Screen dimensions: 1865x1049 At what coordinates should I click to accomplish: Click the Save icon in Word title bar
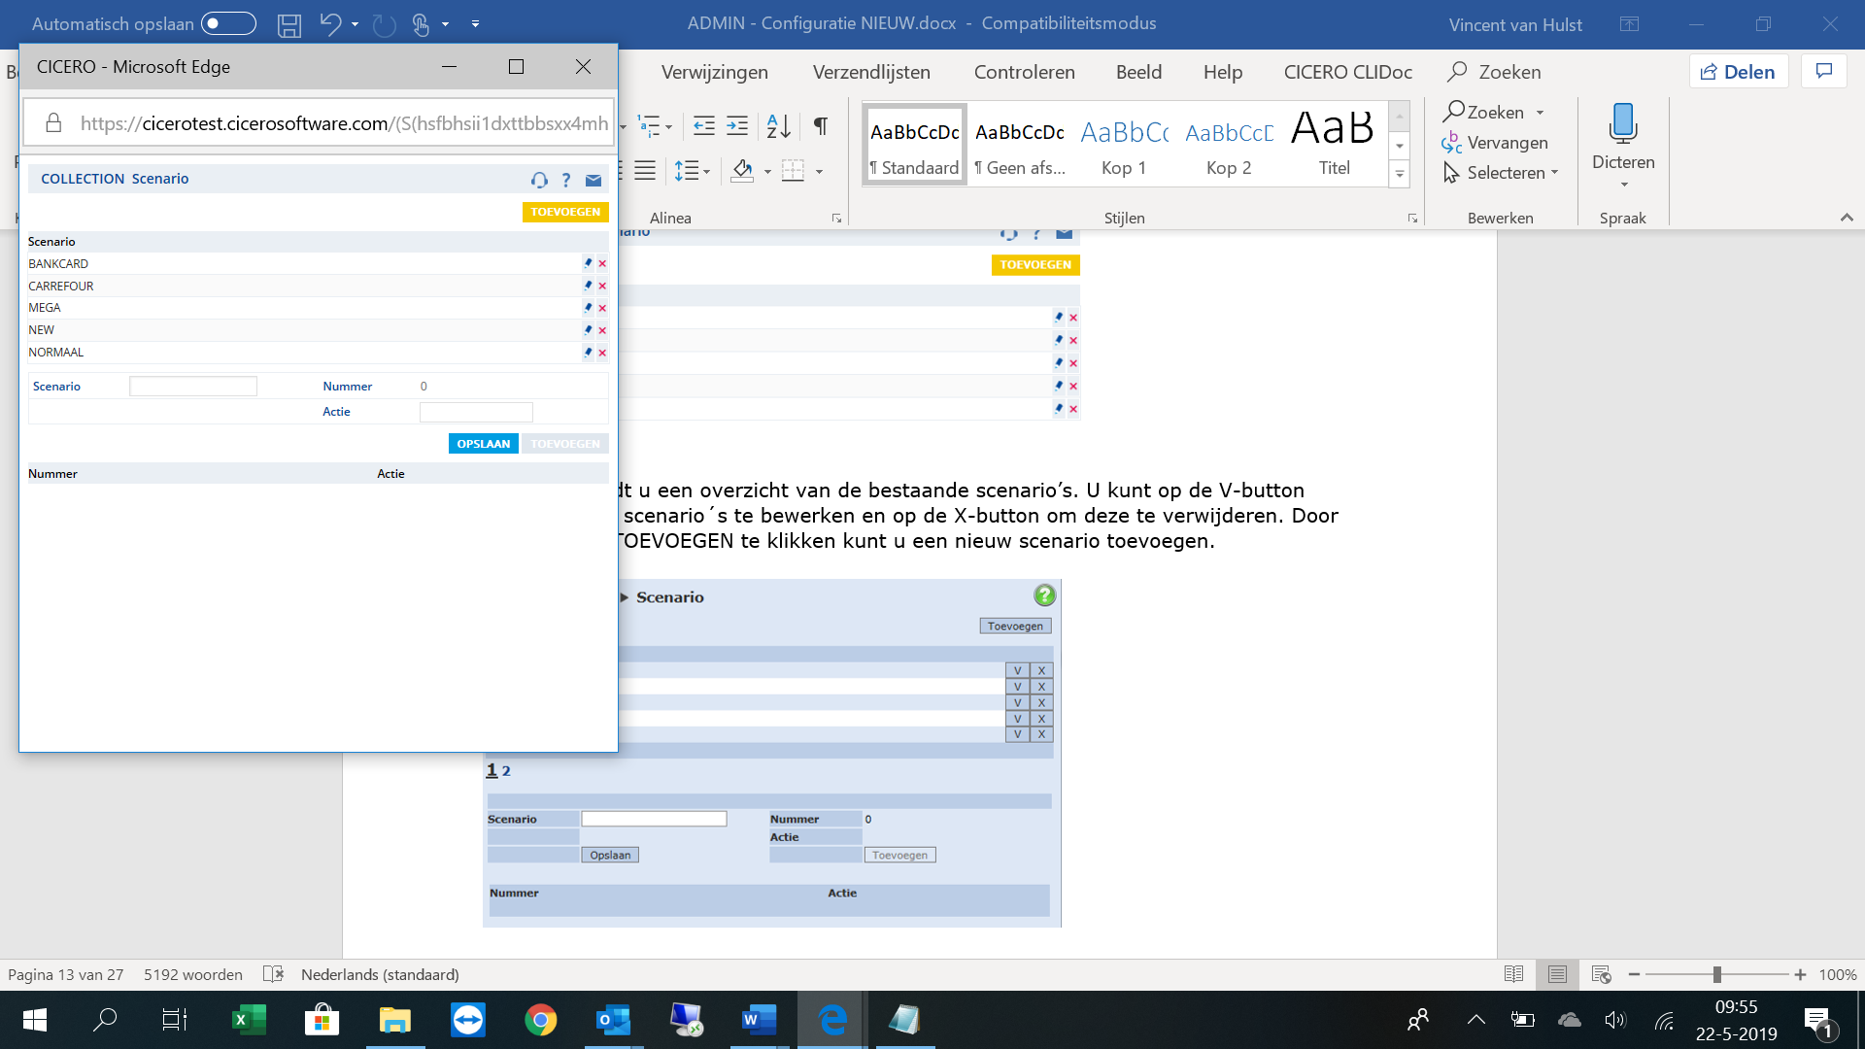pyautogui.click(x=288, y=24)
